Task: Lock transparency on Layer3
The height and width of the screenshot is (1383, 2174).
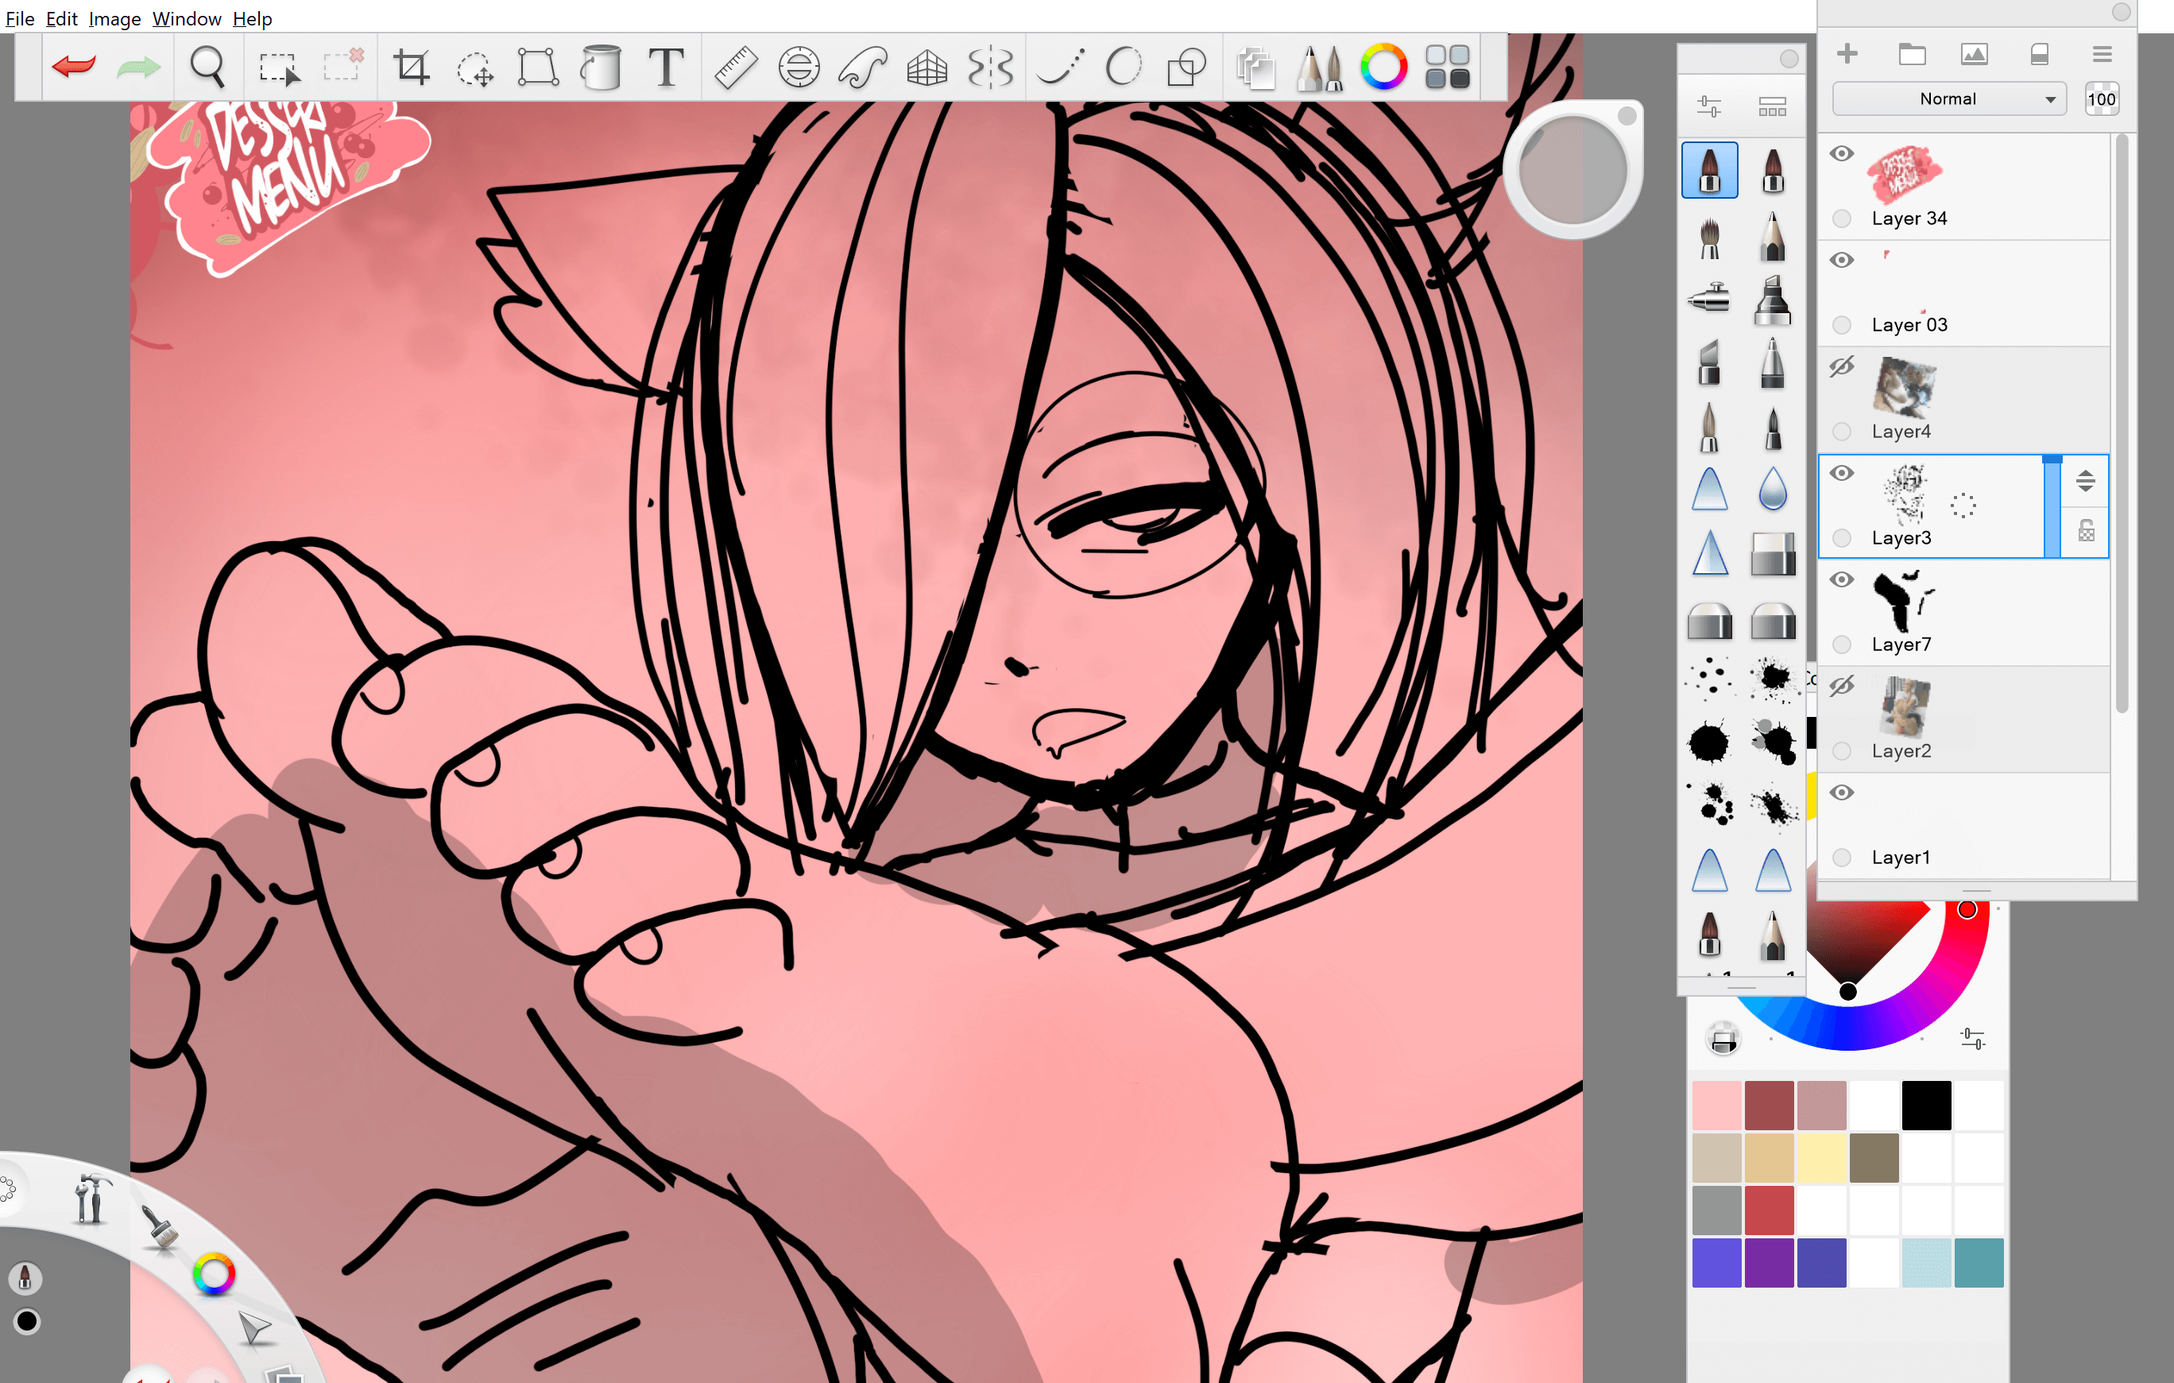Action: coord(2086,531)
